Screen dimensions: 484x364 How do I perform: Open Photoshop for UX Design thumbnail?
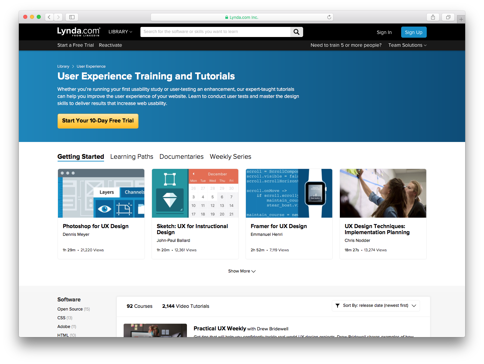pyautogui.click(x=101, y=193)
